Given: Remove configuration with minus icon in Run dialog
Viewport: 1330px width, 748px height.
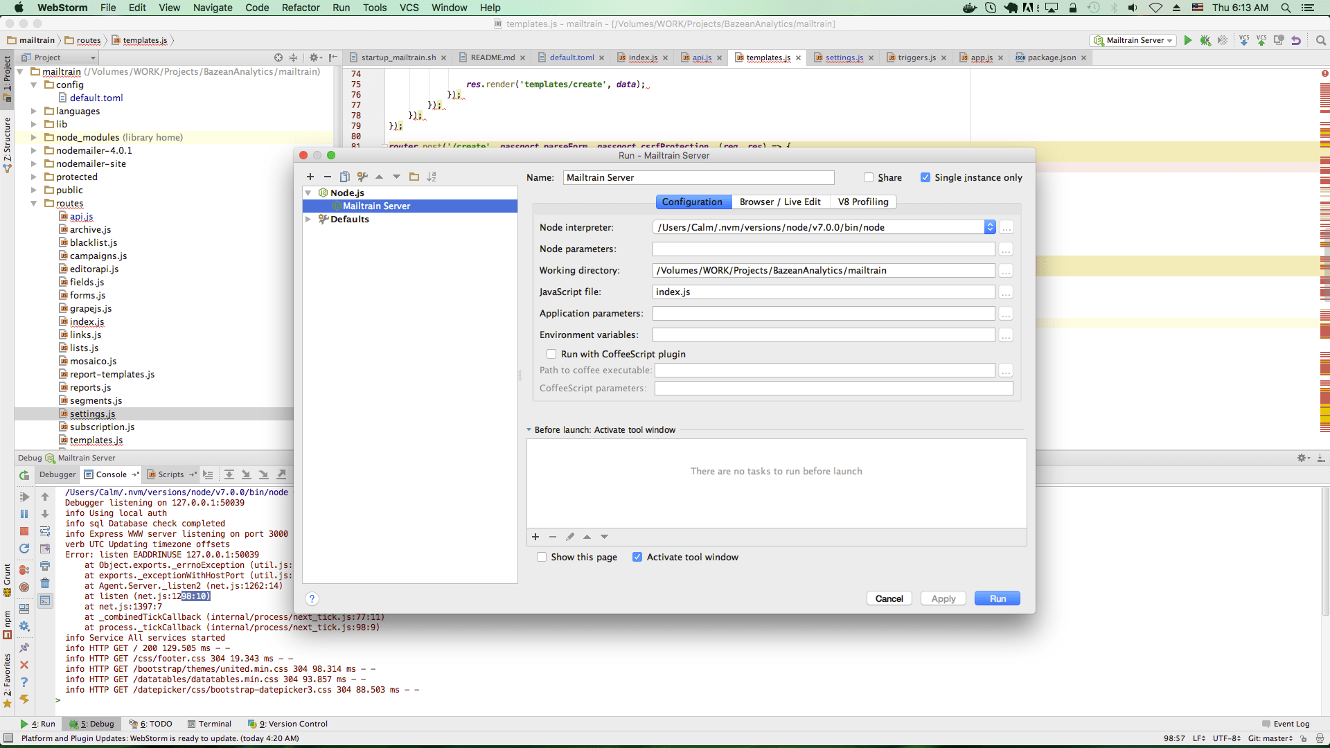Looking at the screenshot, I should tap(328, 177).
